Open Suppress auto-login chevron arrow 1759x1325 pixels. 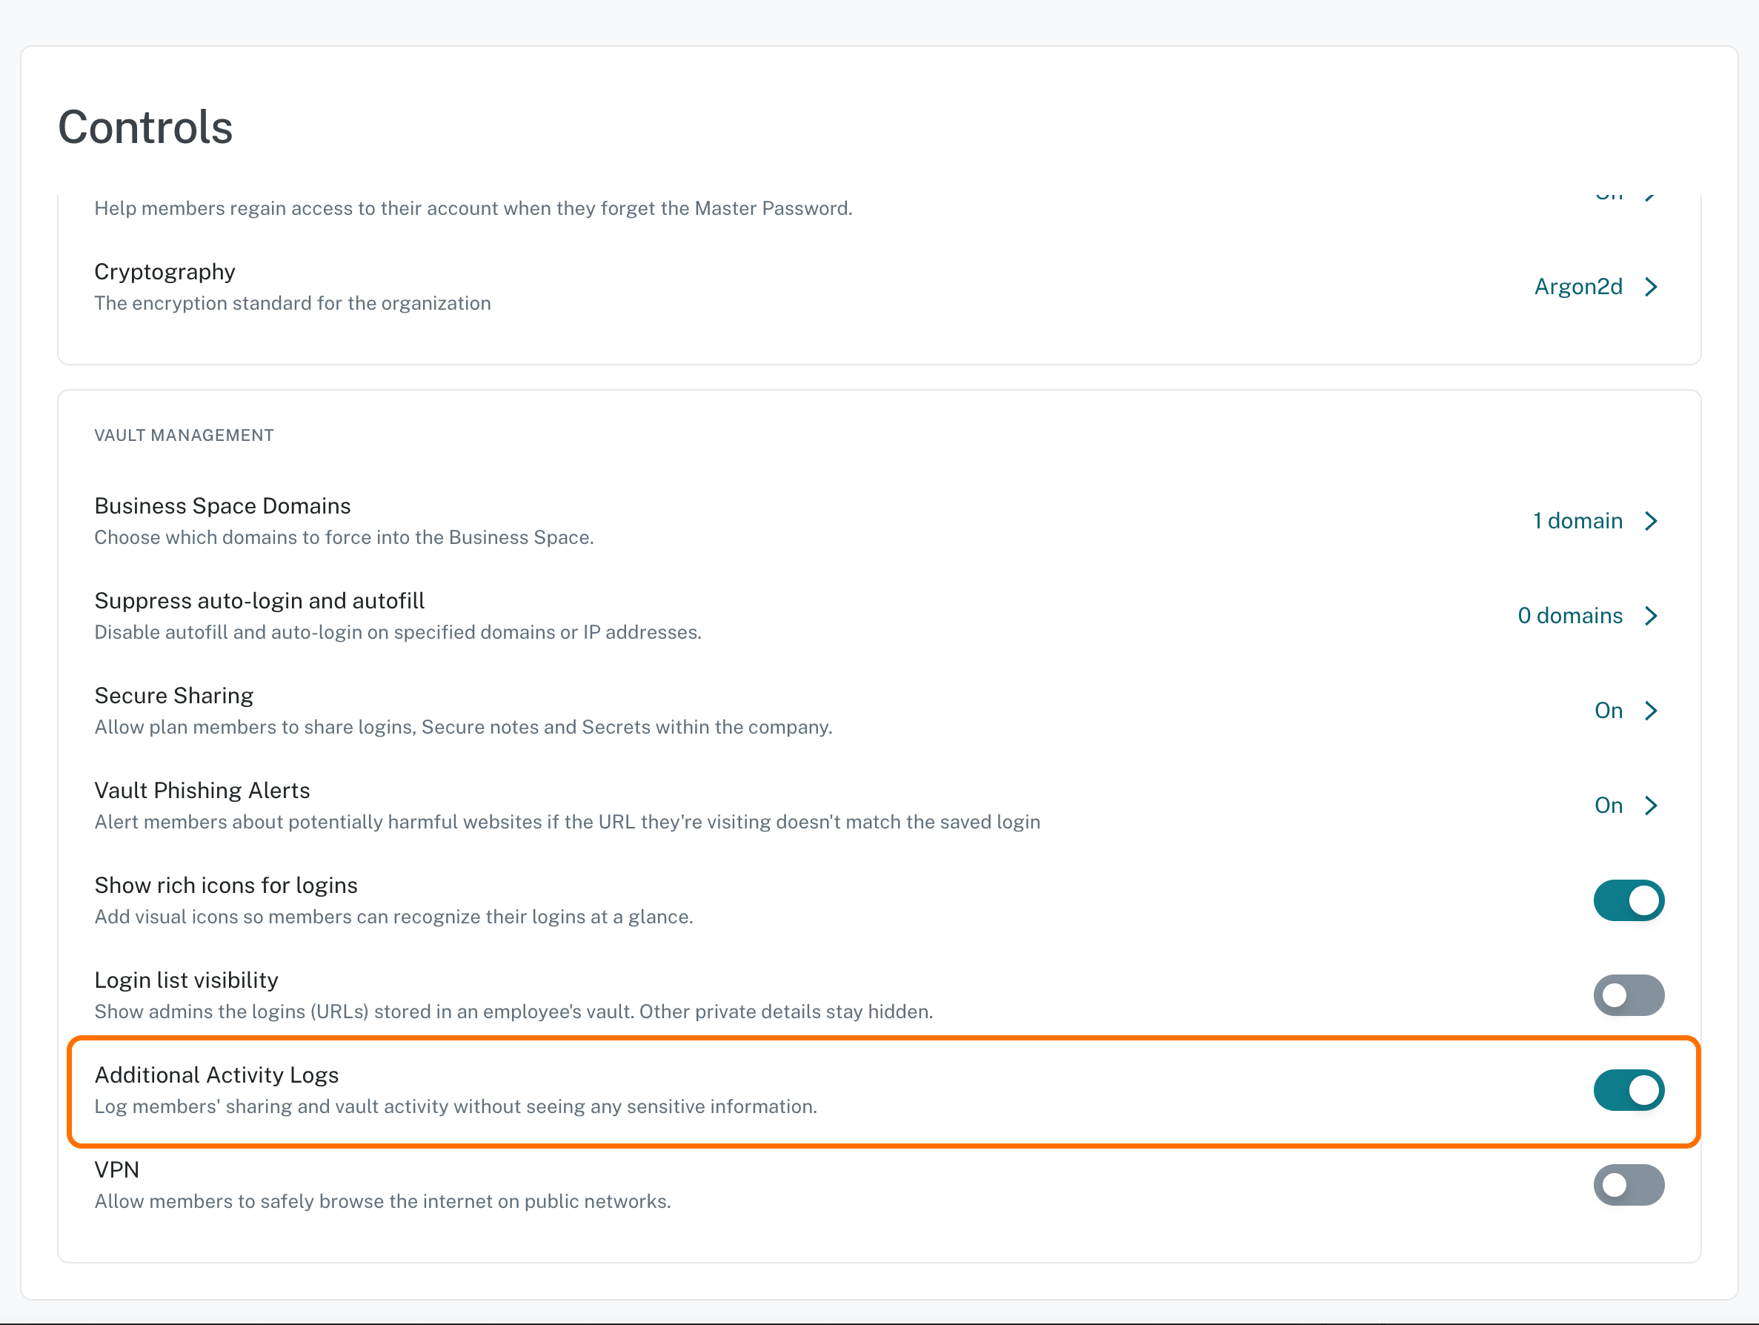1651,616
